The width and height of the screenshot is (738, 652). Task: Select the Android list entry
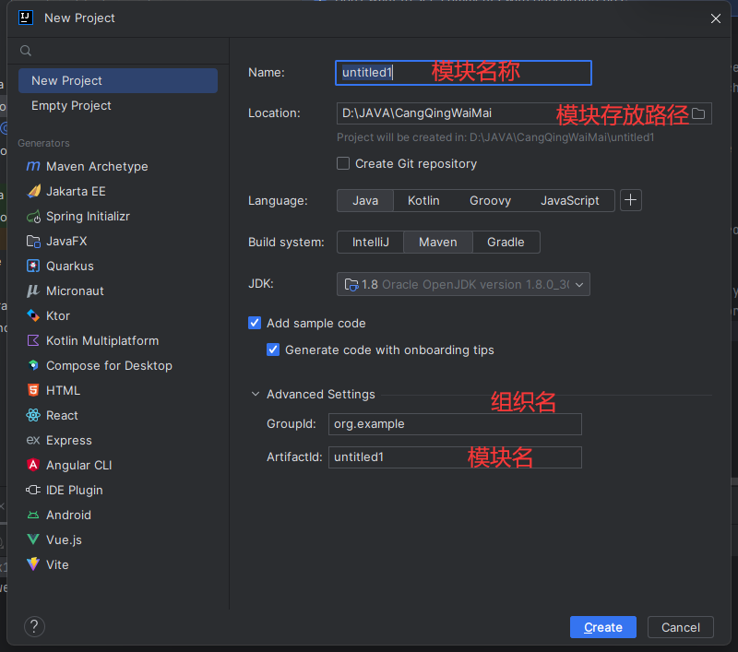(x=118, y=515)
